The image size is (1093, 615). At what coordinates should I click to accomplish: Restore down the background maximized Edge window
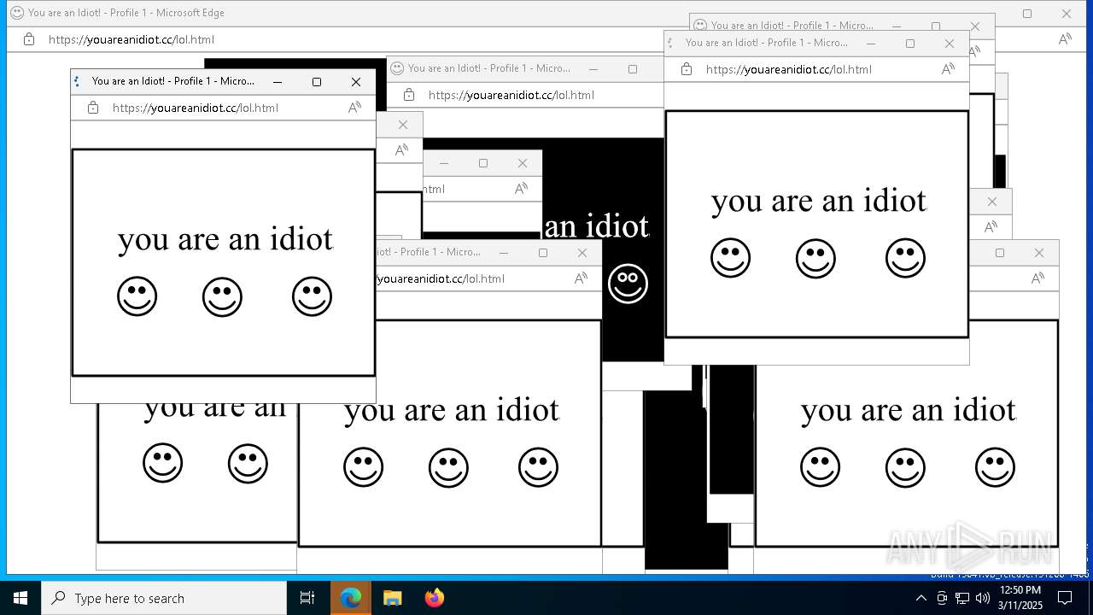pyautogui.click(x=1027, y=14)
